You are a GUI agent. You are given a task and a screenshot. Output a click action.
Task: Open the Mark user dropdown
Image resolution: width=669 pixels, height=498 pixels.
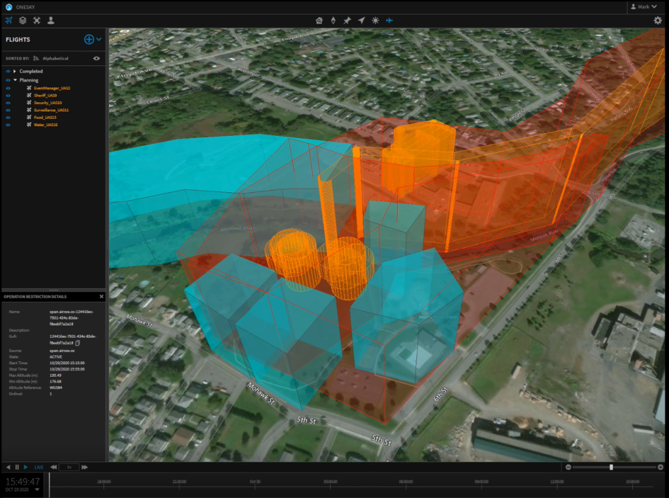643,7
